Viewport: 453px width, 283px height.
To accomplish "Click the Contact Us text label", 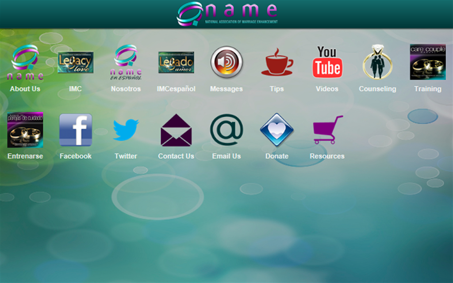I will click(x=176, y=156).
